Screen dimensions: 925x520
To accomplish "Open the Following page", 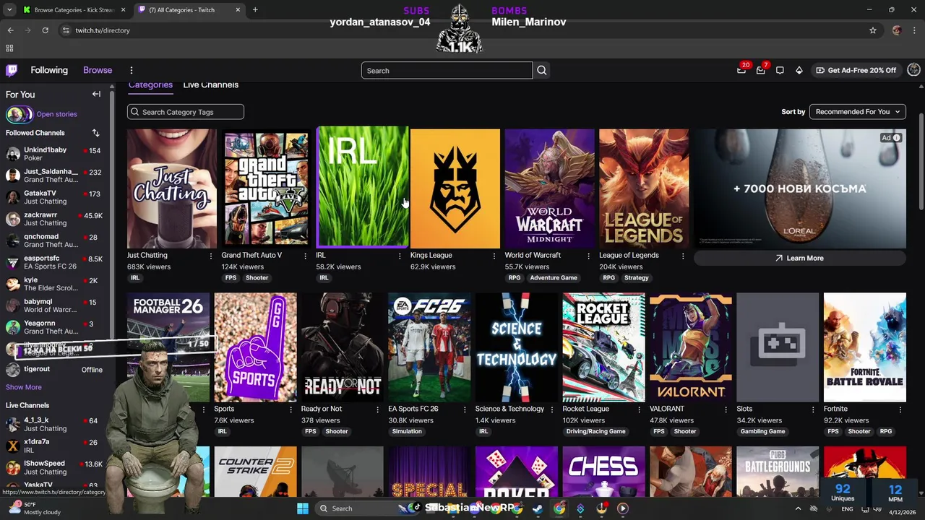I will click(49, 70).
